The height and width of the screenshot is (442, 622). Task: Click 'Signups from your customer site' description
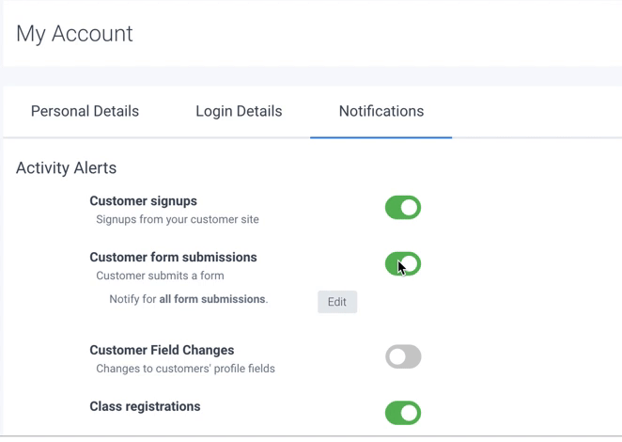coord(178,219)
